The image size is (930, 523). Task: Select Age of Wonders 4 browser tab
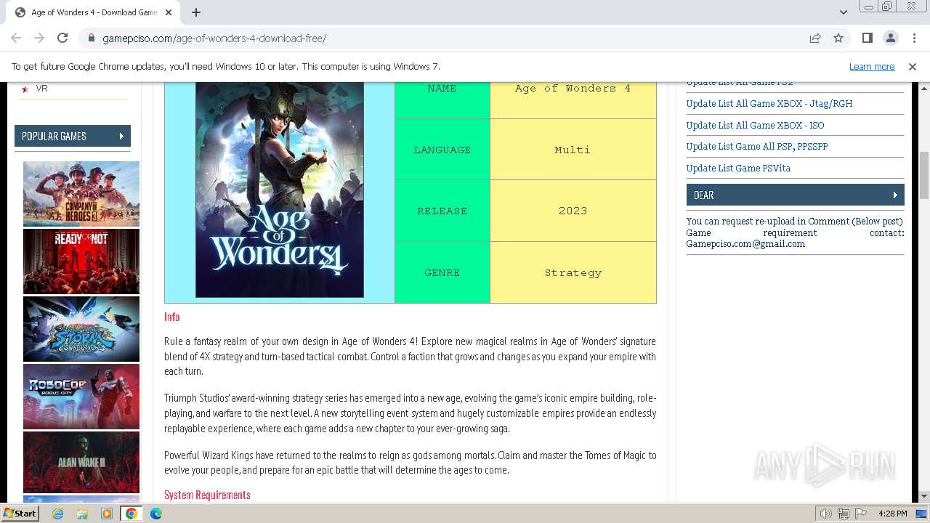tap(94, 12)
